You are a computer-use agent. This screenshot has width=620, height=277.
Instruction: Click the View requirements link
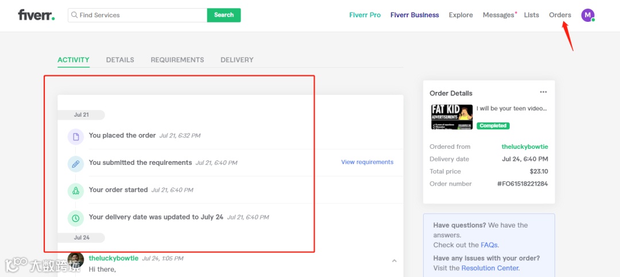click(x=367, y=162)
